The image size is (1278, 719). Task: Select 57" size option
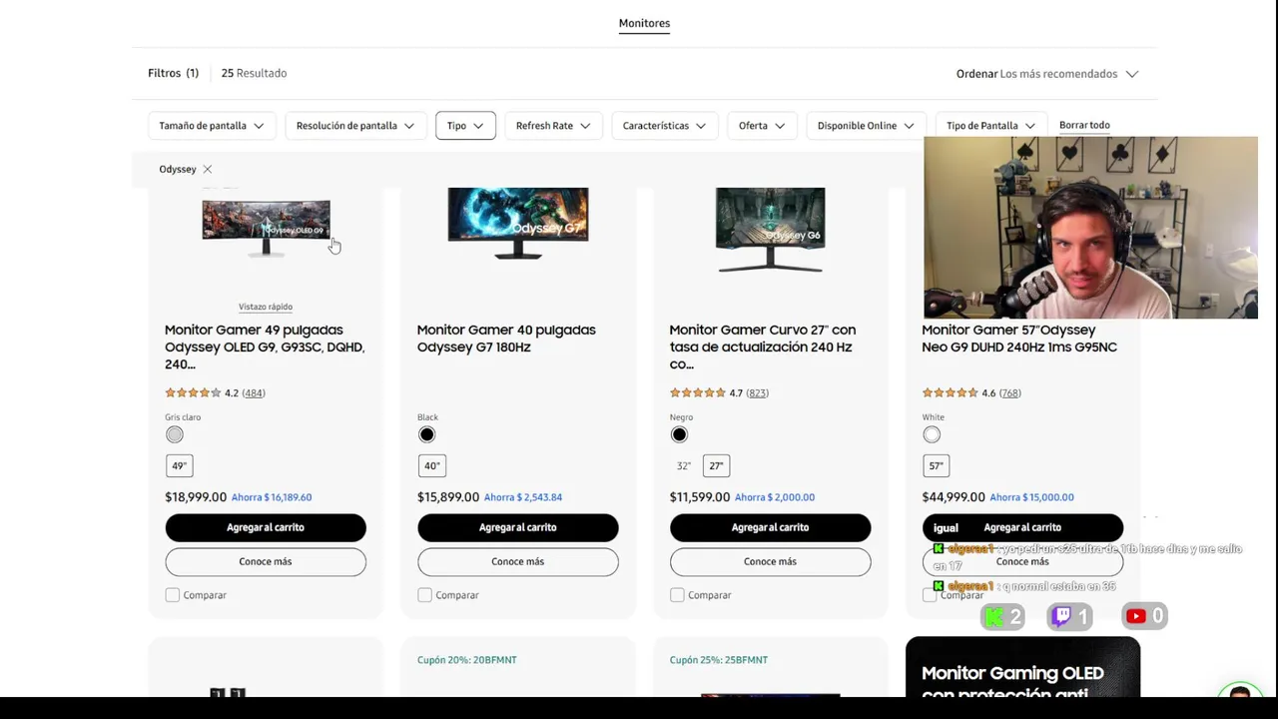936,465
